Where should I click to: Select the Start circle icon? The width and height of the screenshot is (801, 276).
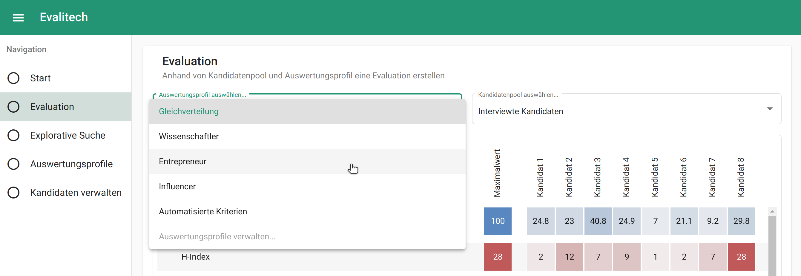tap(13, 78)
